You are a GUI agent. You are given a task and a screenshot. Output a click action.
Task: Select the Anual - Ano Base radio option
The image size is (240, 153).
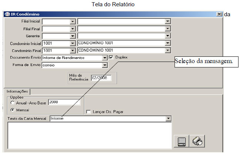[x=13, y=103]
